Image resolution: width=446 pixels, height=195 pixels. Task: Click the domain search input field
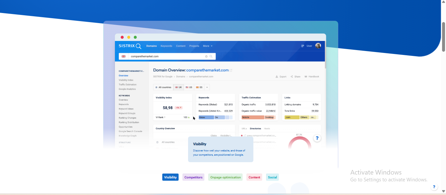click(x=167, y=56)
